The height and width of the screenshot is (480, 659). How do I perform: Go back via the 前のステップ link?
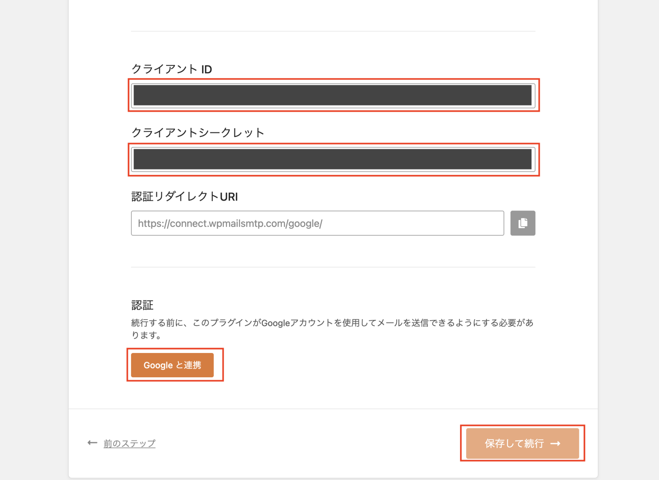129,444
